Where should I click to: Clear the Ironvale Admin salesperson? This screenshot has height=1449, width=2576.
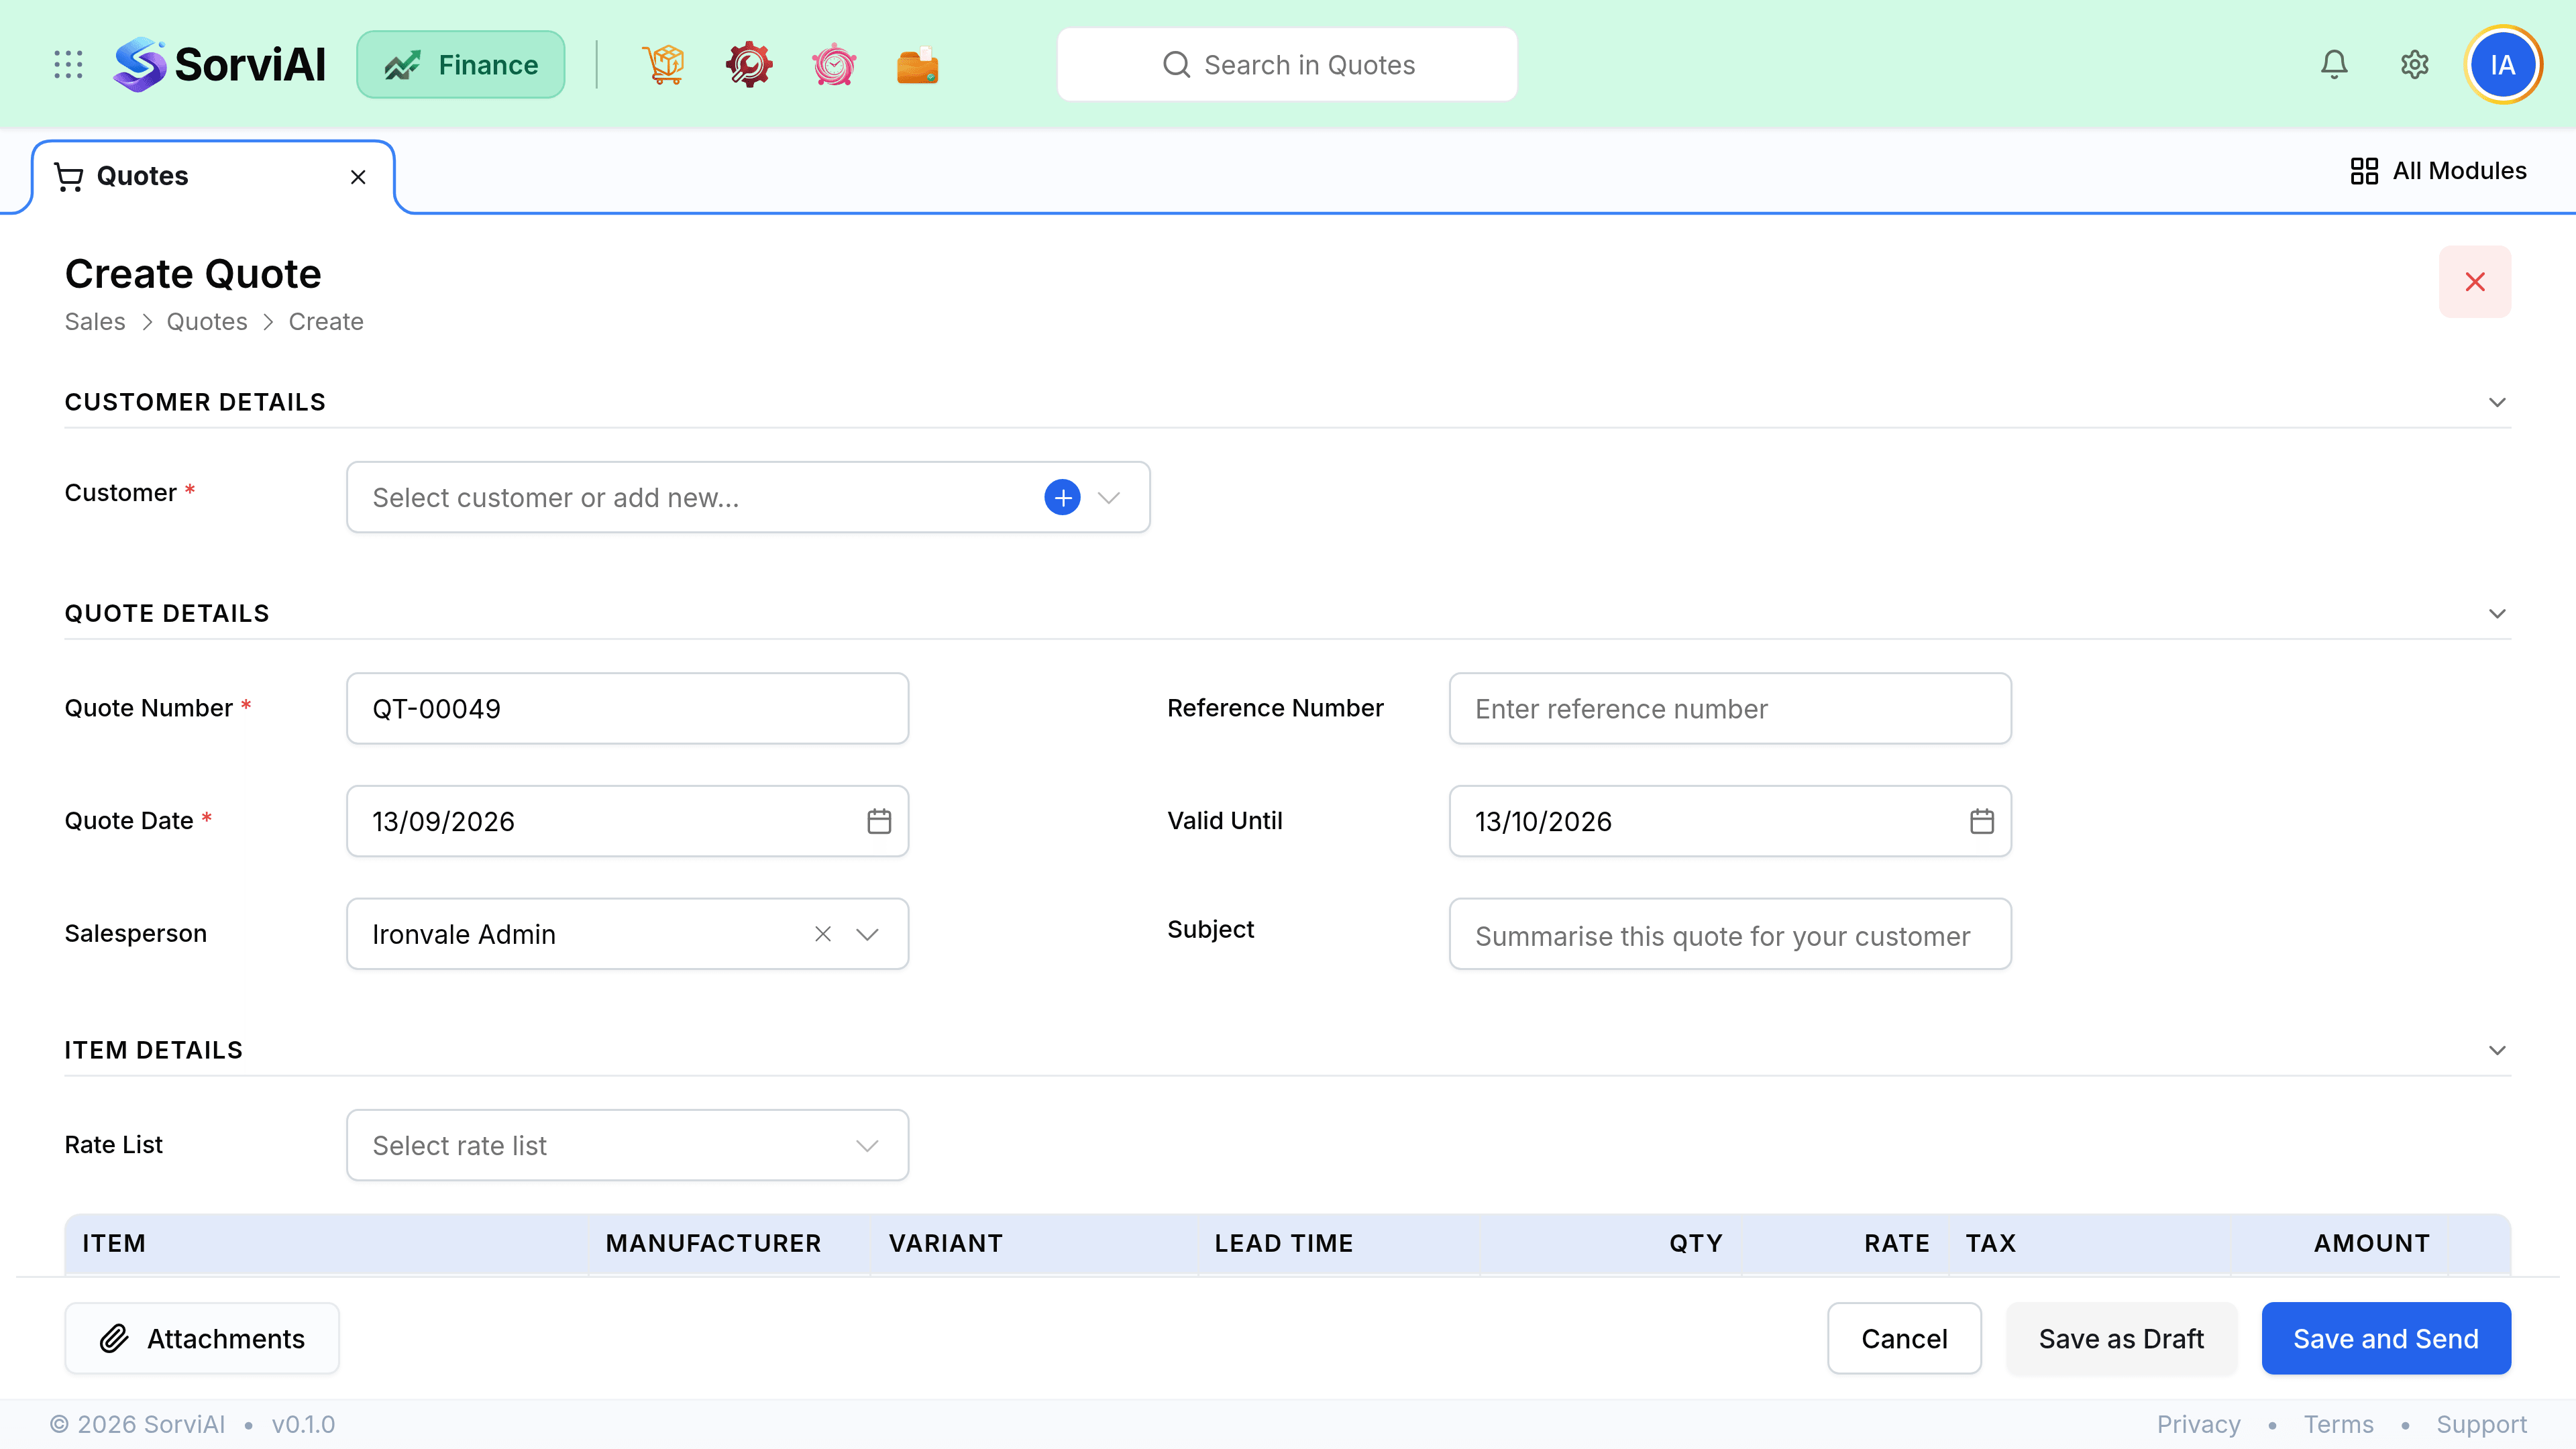click(x=823, y=934)
